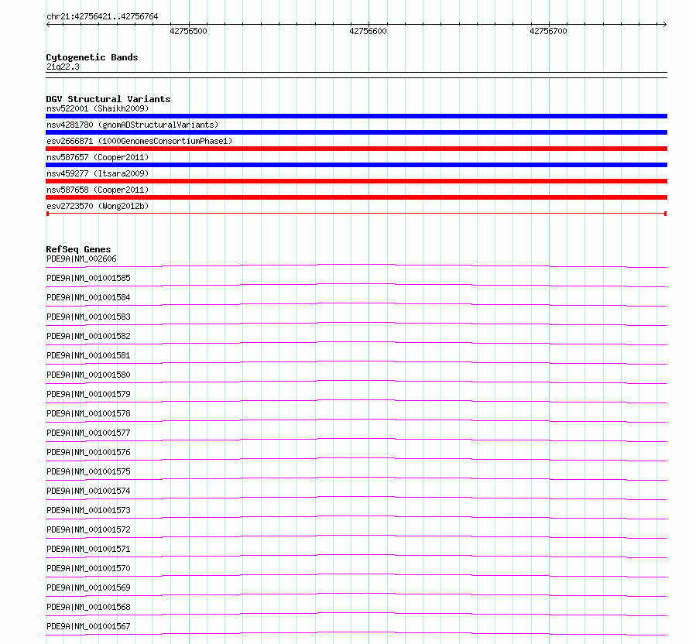Screen dimensions: 689x644
Task: Open variant esv2723570 (Wong2012b) label
Action: point(98,206)
